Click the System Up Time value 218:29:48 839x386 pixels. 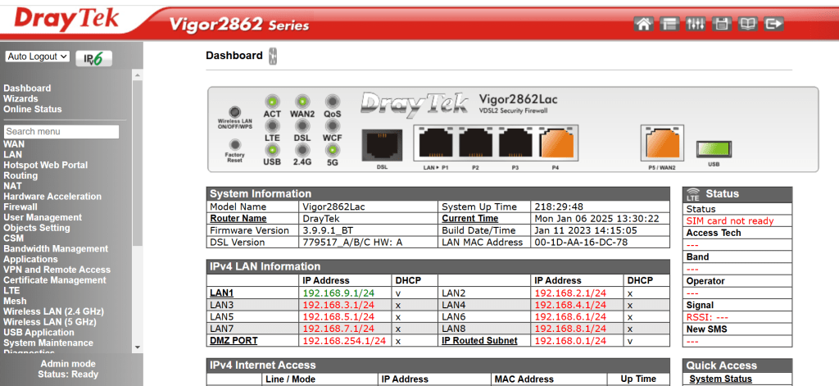tap(559, 207)
